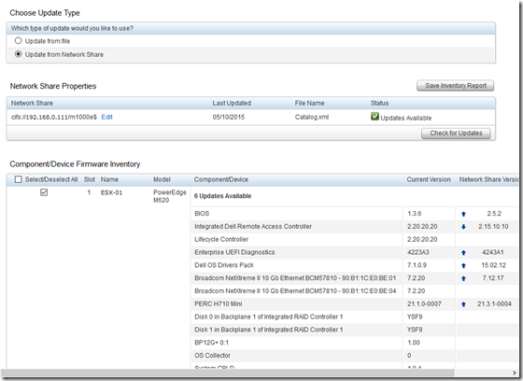Uncheck the ESX-01 slot 1 checkbox
The width and height of the screenshot is (523, 381).
point(44,192)
